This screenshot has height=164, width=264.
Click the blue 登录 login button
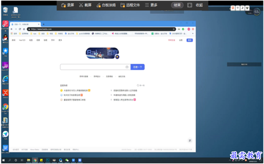(190, 40)
